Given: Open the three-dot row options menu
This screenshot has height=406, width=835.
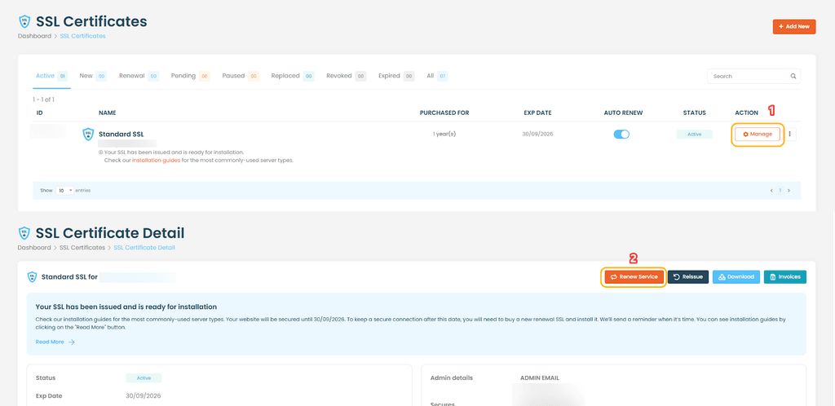Looking at the screenshot, I should [791, 134].
